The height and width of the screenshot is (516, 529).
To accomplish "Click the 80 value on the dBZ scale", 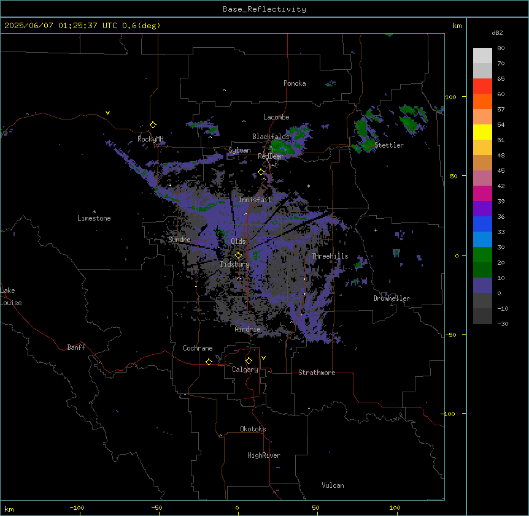I will (501, 48).
